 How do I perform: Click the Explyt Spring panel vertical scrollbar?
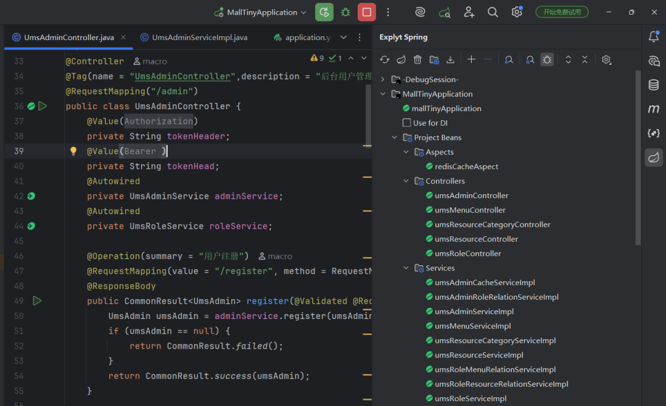click(x=638, y=154)
